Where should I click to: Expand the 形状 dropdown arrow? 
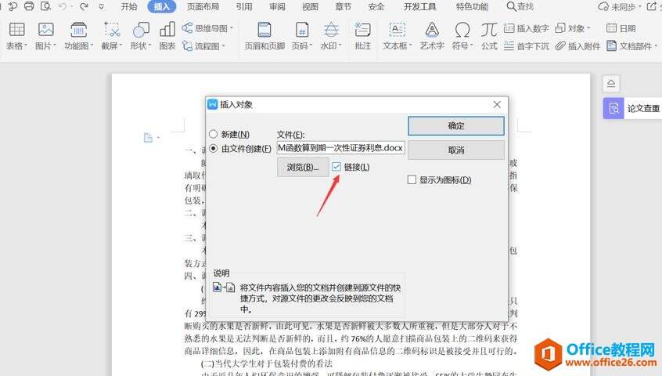pyautogui.click(x=149, y=45)
